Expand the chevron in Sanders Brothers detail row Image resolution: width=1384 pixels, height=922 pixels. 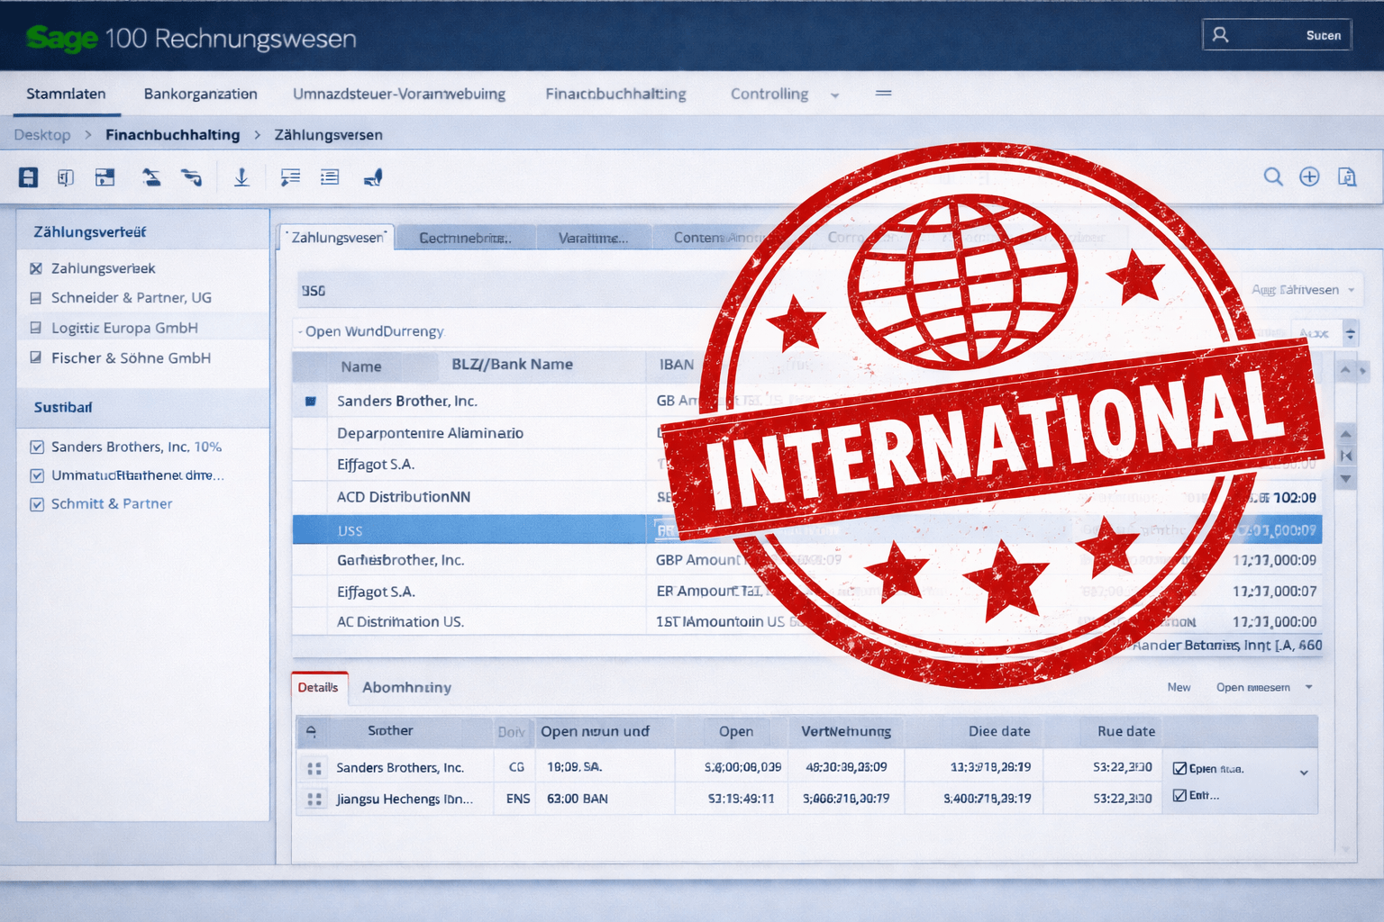(1303, 772)
